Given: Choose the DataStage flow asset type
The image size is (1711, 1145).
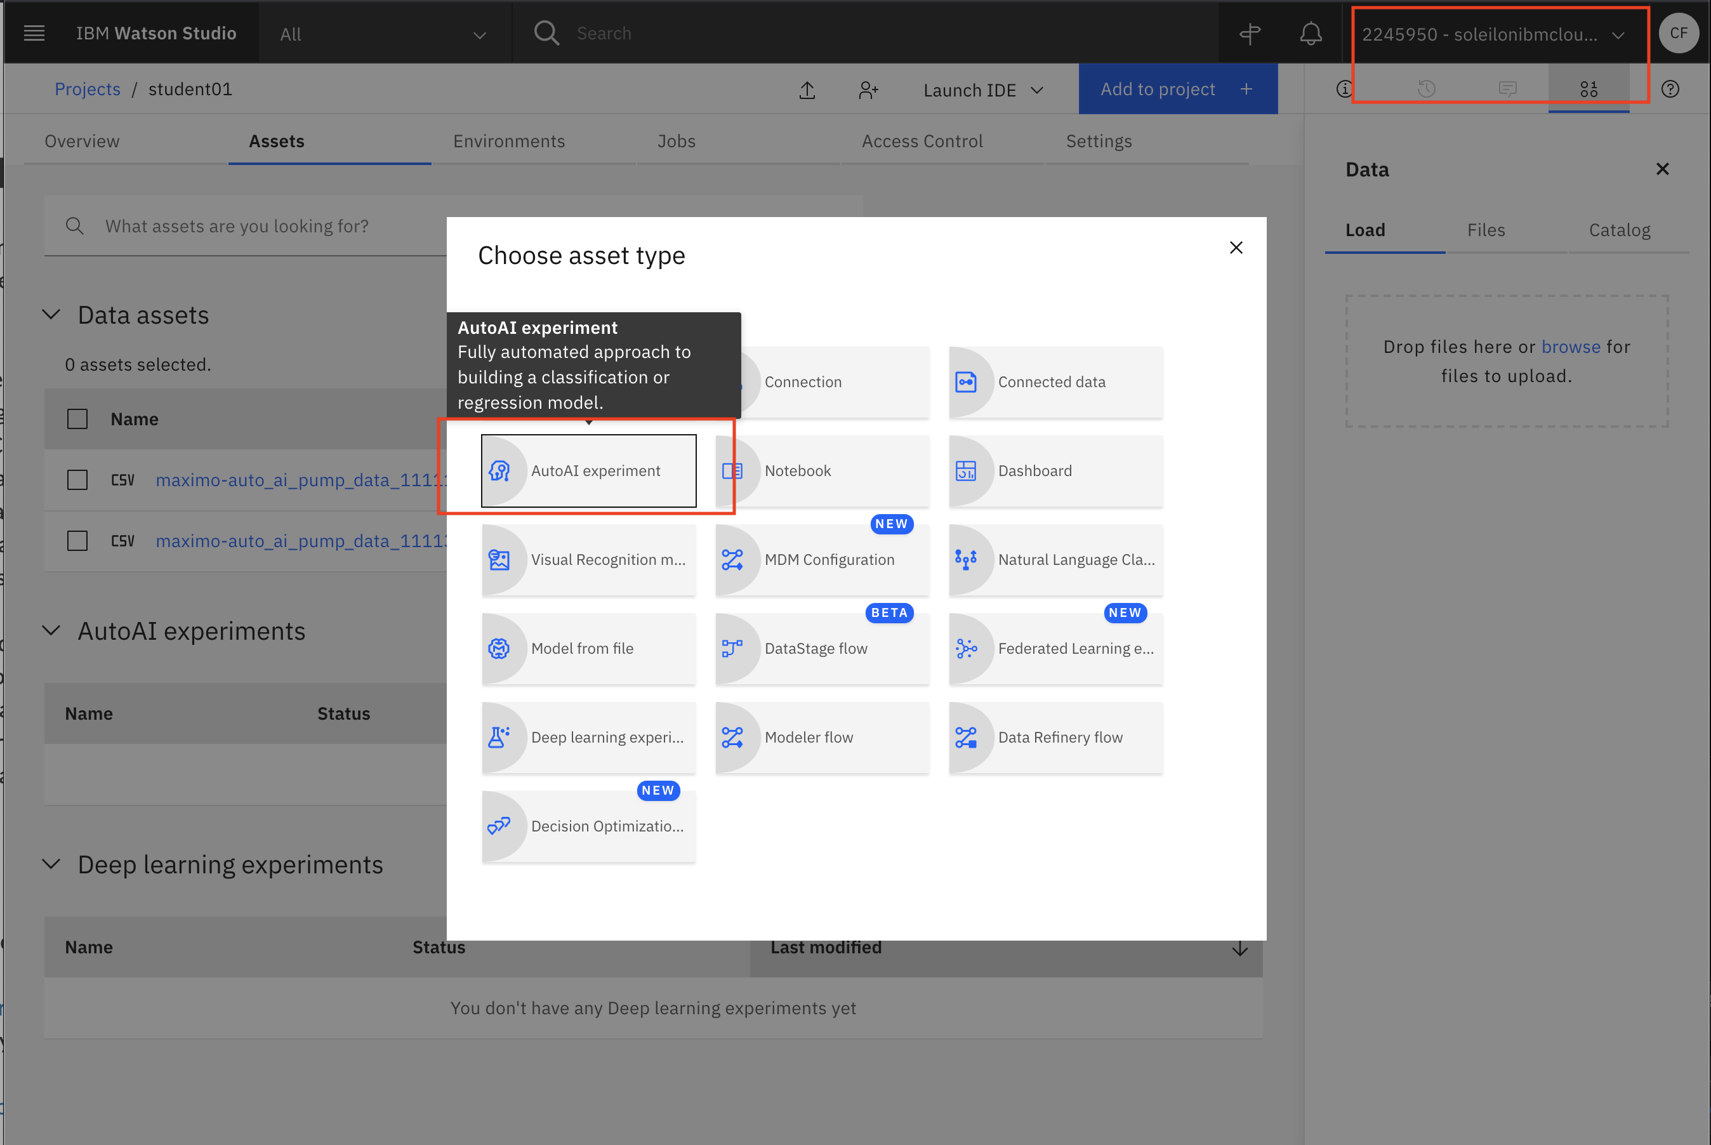Looking at the screenshot, I should [822, 649].
